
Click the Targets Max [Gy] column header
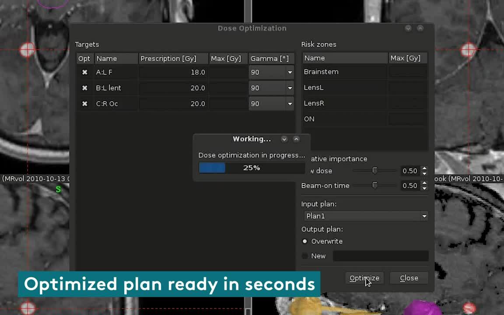(228, 59)
